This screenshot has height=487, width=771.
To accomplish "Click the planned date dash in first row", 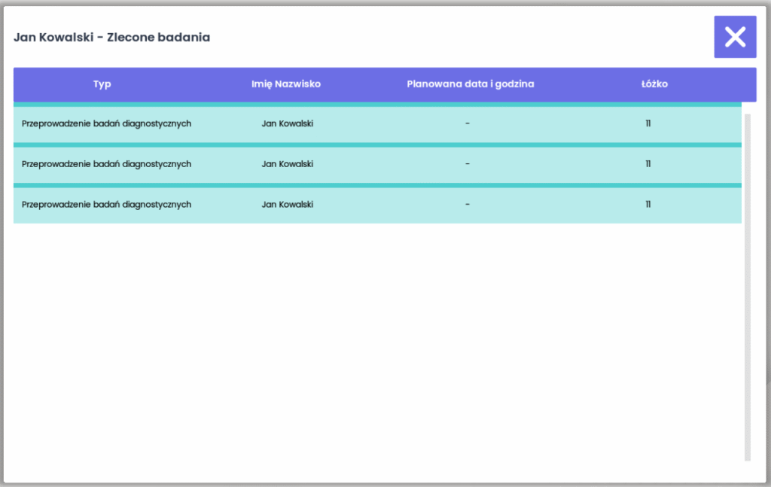I will (468, 123).
